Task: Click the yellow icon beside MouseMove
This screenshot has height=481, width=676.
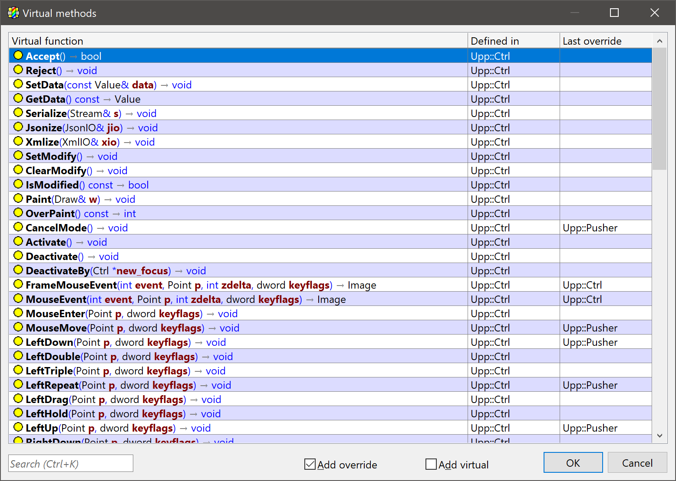Action: click(18, 327)
